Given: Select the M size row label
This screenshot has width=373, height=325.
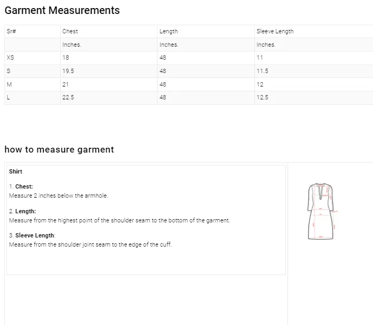Looking at the screenshot, I should pos(9,84).
